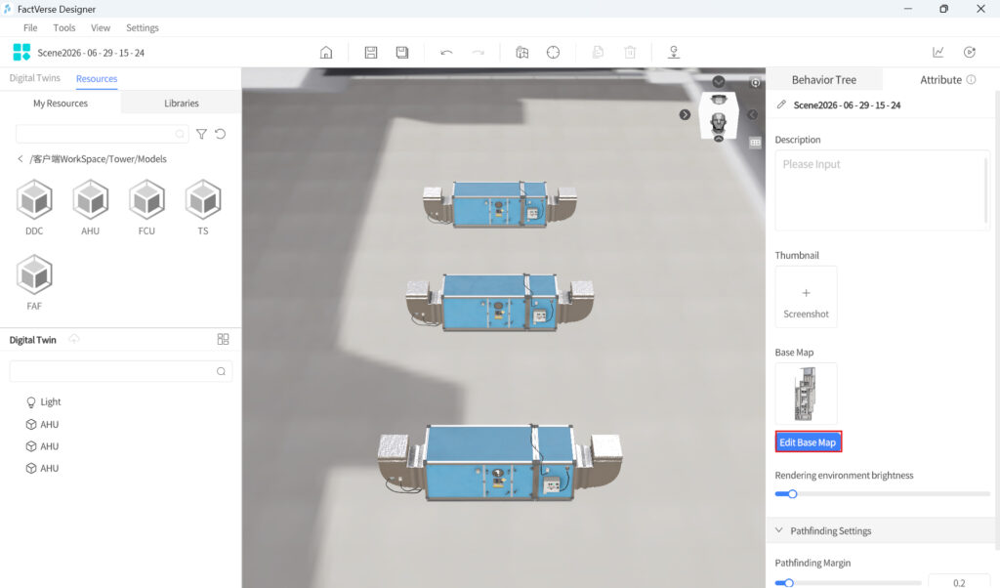1000x588 pixels.
Task: Go to the Home icon in toolbar
Action: click(x=326, y=53)
